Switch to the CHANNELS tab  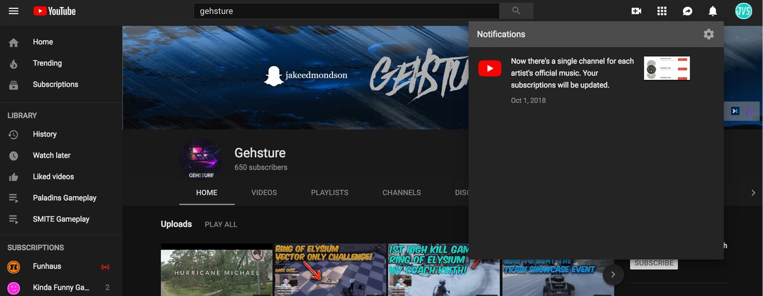tap(401, 192)
